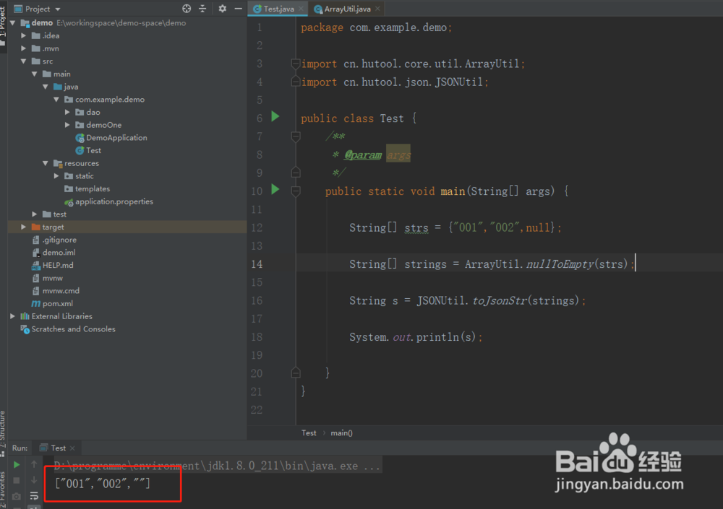Collapse the java source folder

click(x=46, y=87)
